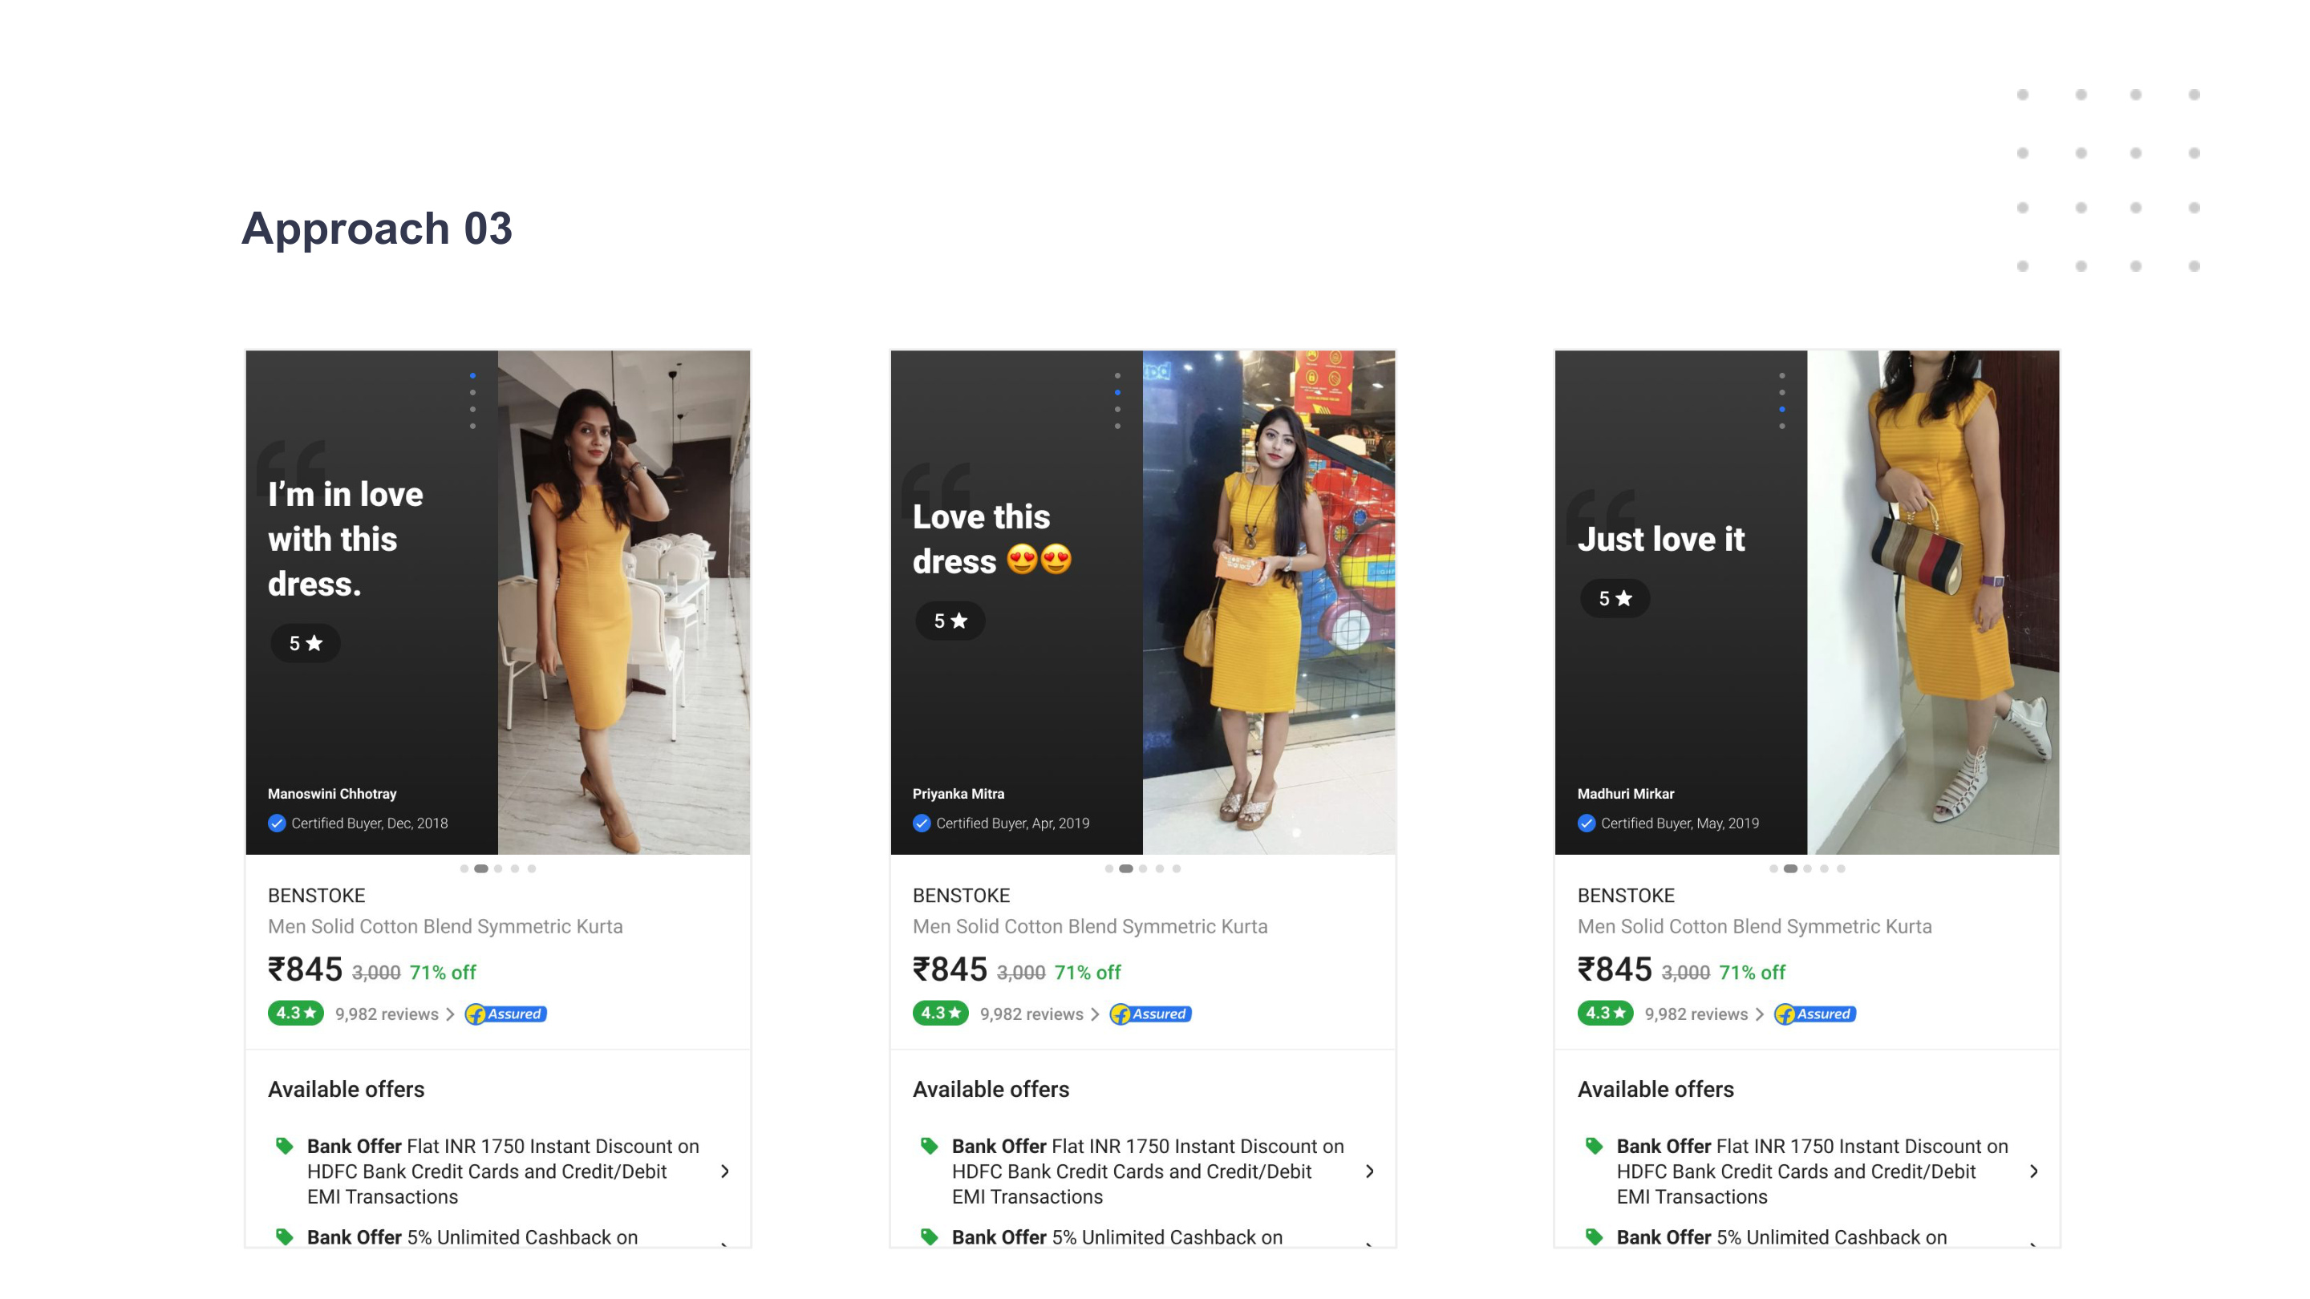Click the 4.3 rating badge in third card

(x=1605, y=1013)
